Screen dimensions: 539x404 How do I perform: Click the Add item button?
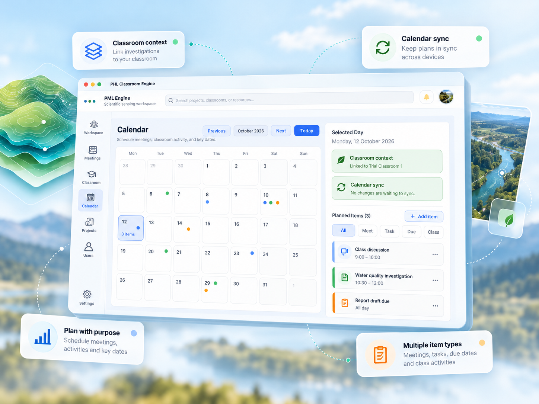coord(424,217)
